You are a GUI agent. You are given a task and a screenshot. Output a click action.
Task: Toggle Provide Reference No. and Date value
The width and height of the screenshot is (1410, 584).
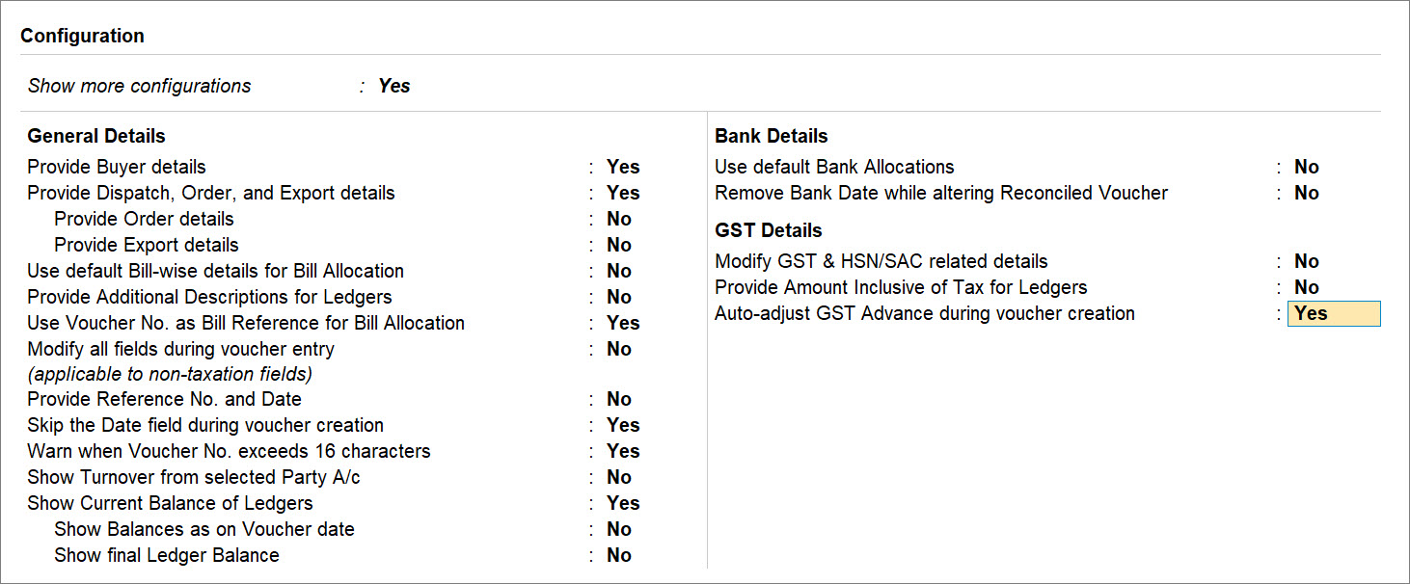coord(619,399)
